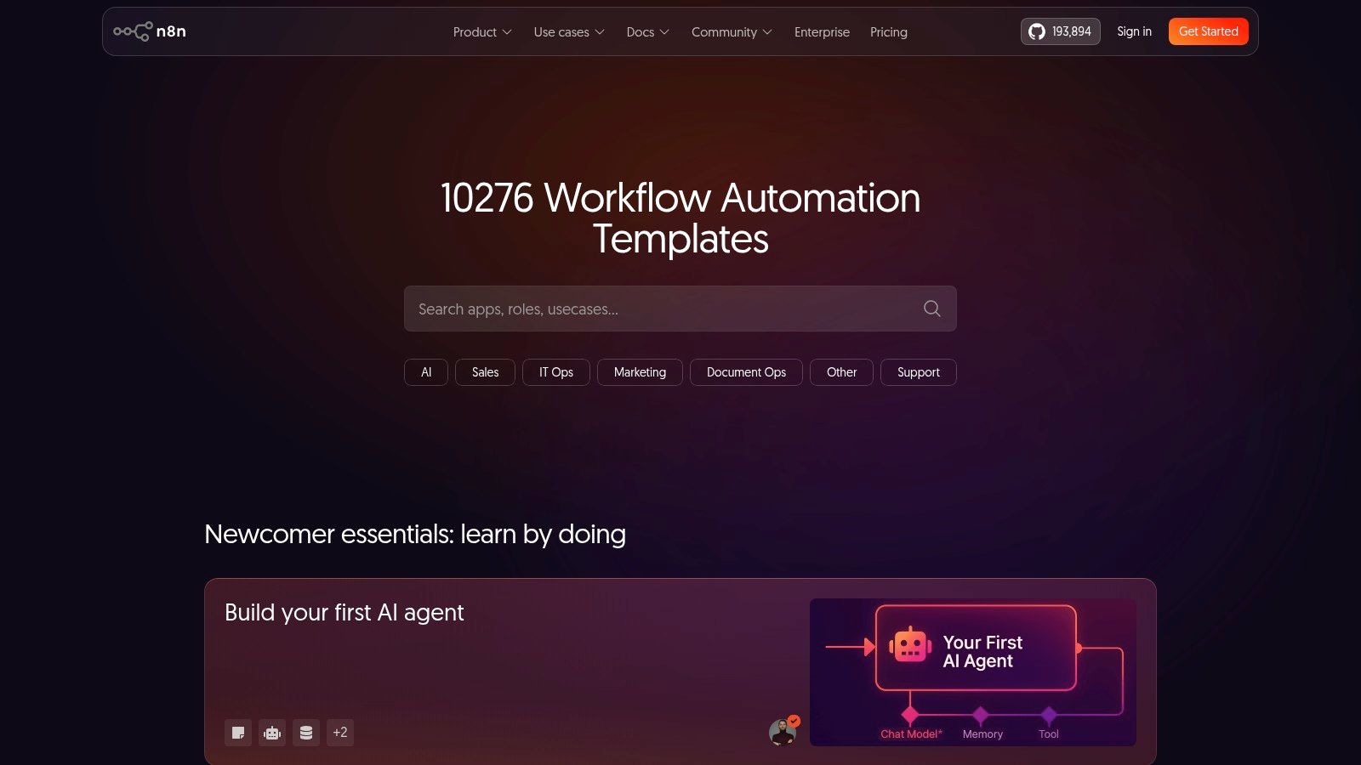Filter templates by IT Ops category
Screen dimensions: 1361x765
[556, 372]
